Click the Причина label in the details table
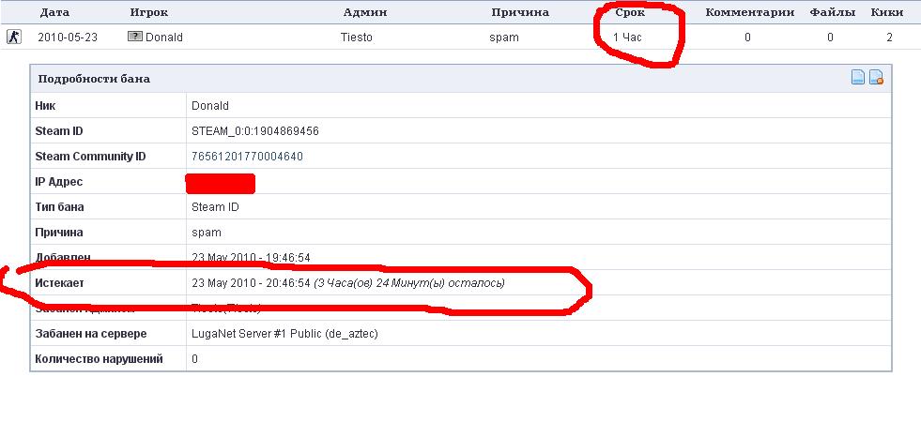Image resolution: width=921 pixels, height=422 pixels. tap(59, 233)
